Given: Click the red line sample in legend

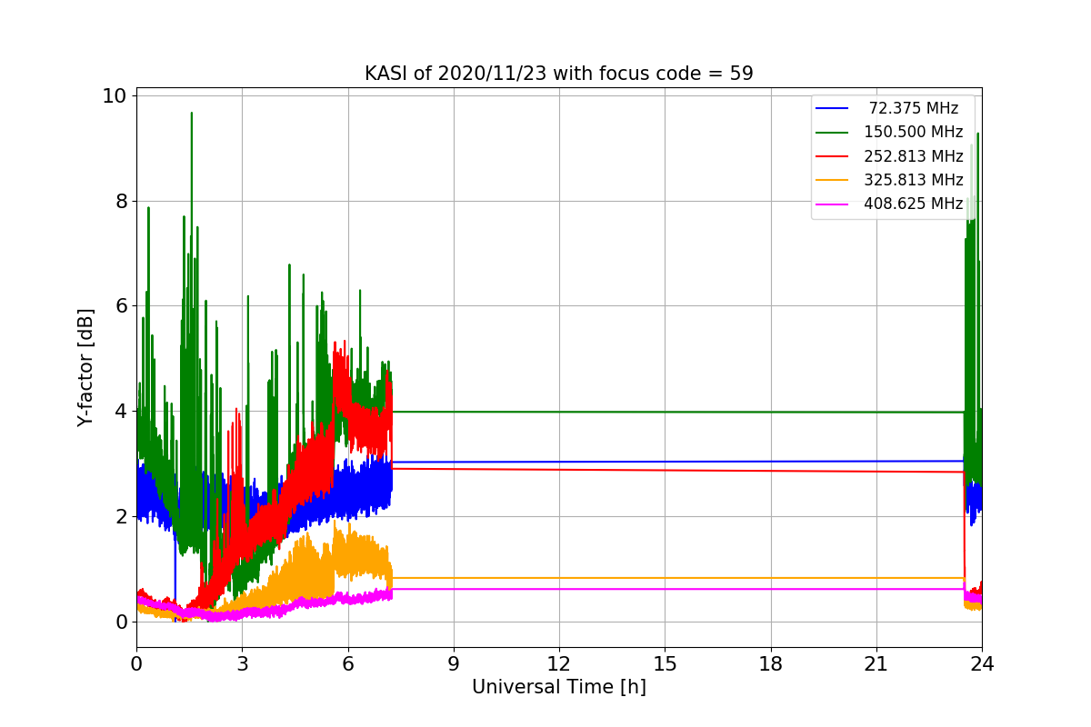Looking at the screenshot, I should tap(833, 156).
